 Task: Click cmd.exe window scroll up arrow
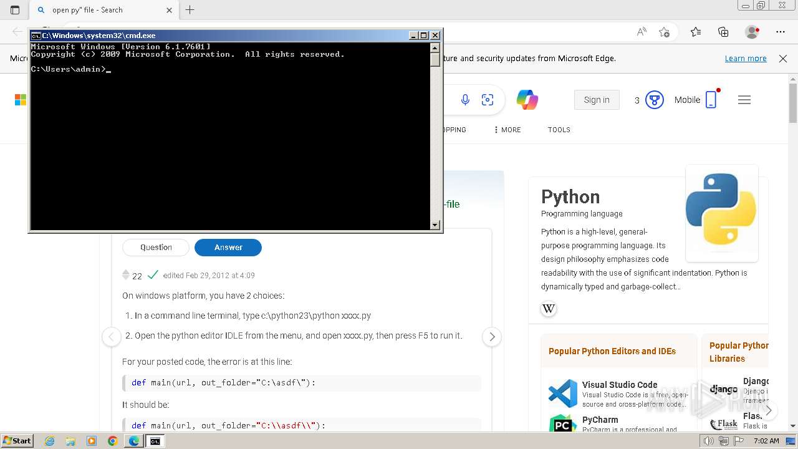(x=435, y=47)
